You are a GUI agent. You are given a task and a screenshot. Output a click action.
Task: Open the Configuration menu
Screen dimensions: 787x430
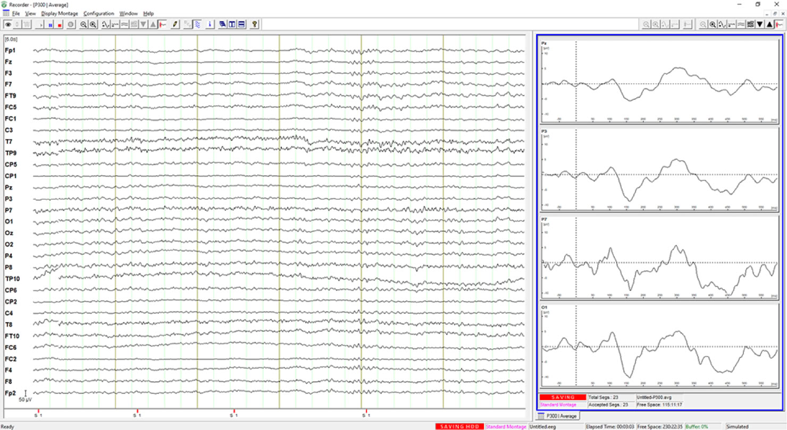point(99,13)
